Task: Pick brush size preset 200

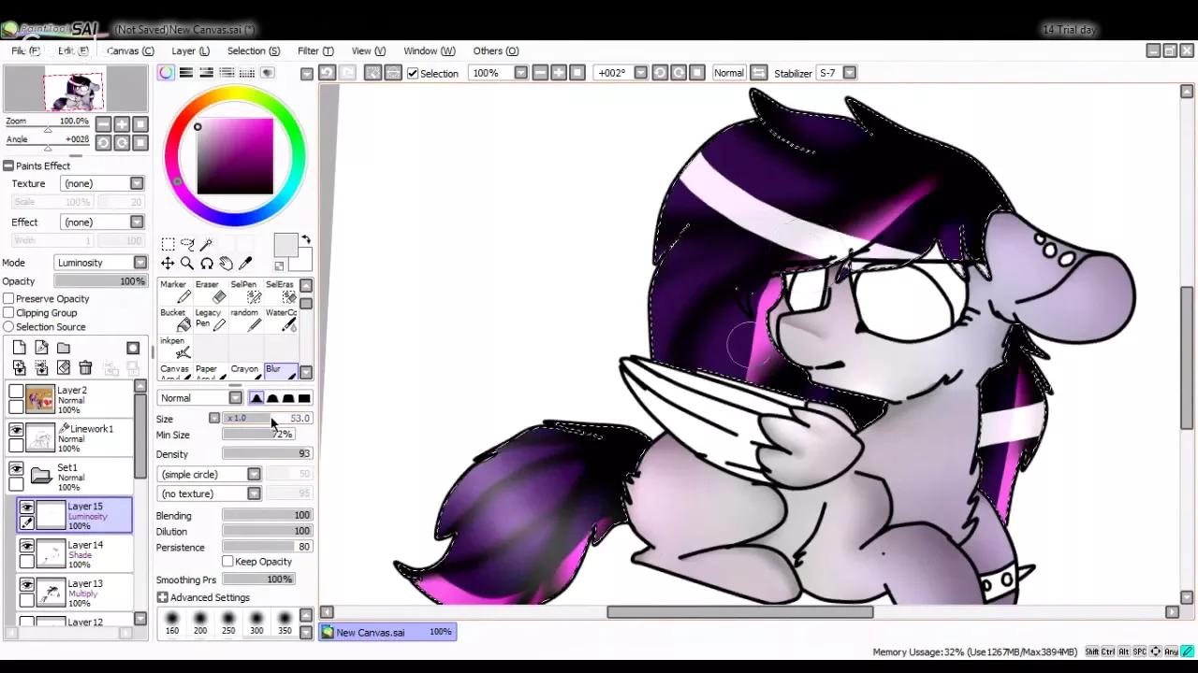Action: [200, 623]
